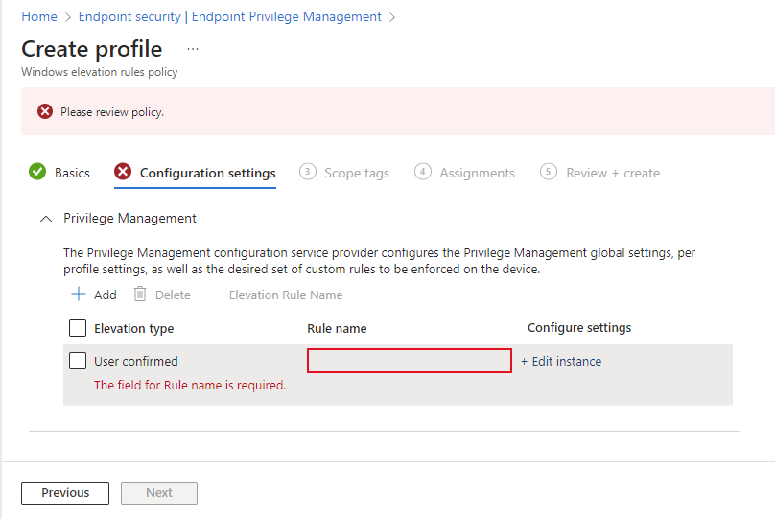Check the Elevation type header checkbox

pyautogui.click(x=78, y=328)
